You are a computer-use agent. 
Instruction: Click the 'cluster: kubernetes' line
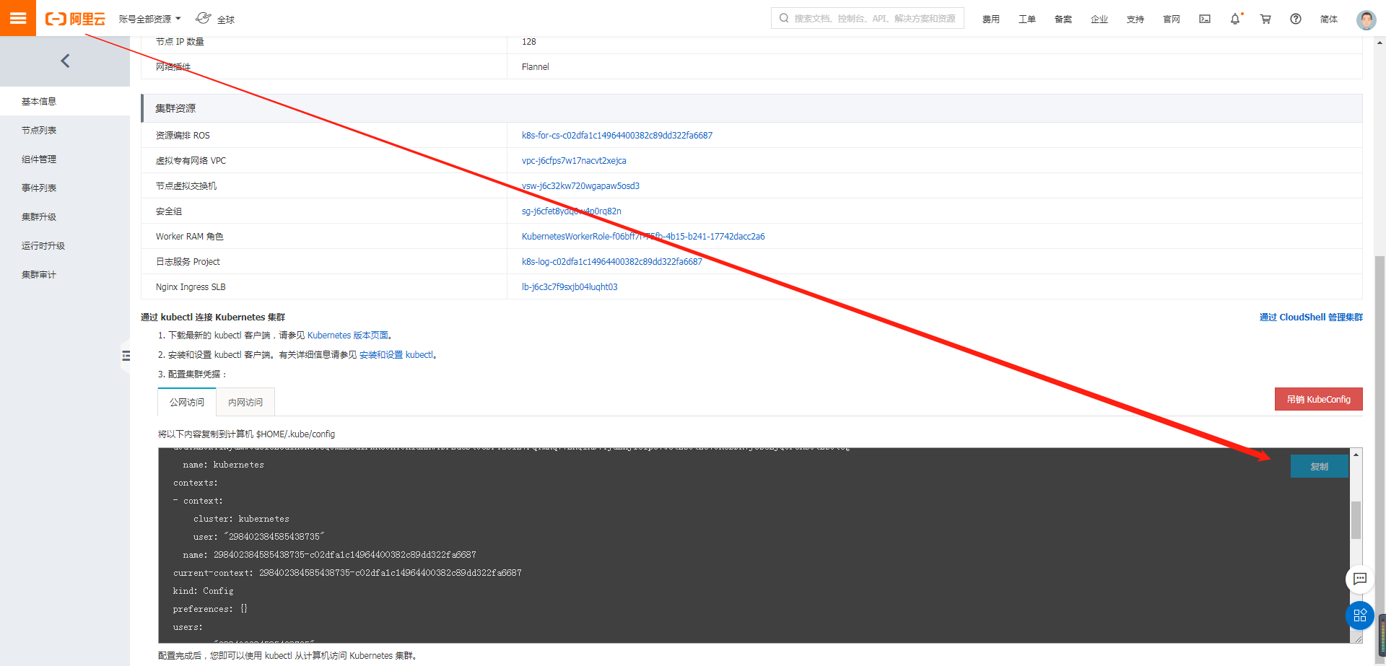click(x=241, y=519)
